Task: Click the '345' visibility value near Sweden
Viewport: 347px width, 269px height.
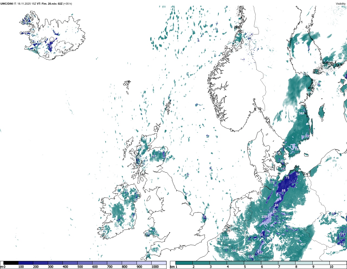Action: pos(301,113)
